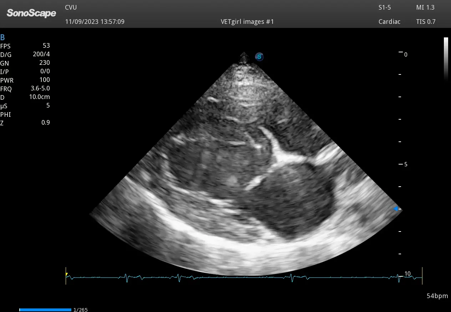The height and width of the screenshot is (312, 451).
Task: Click the TIS 0.7 index
Action: [x=426, y=22]
